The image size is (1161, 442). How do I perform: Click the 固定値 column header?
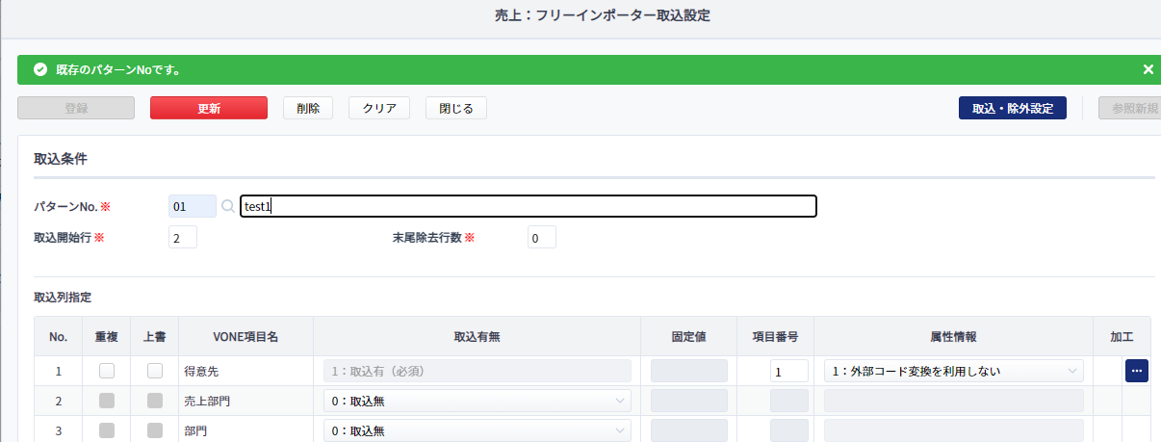(689, 337)
